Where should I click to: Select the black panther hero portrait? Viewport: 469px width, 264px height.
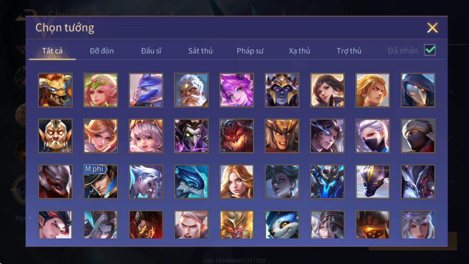(373, 182)
